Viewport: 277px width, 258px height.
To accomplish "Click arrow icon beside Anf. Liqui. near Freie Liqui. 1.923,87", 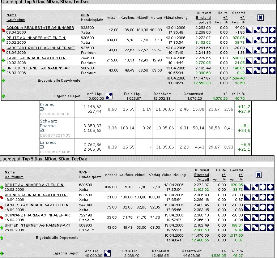I will click(x=109, y=96).
